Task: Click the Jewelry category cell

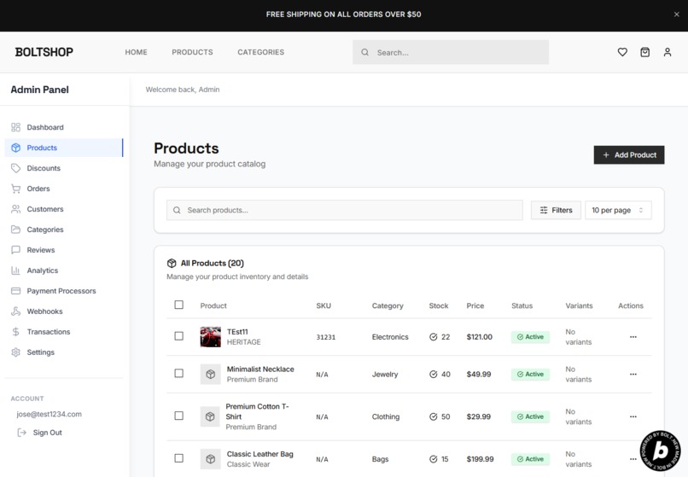Action: coord(385,375)
